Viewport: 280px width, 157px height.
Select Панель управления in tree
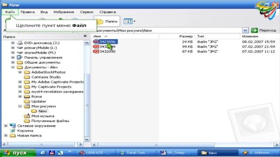pyautogui.click(x=43, y=58)
